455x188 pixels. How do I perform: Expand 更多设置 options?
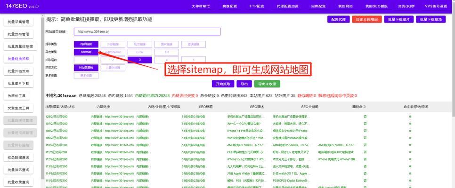[86, 75]
